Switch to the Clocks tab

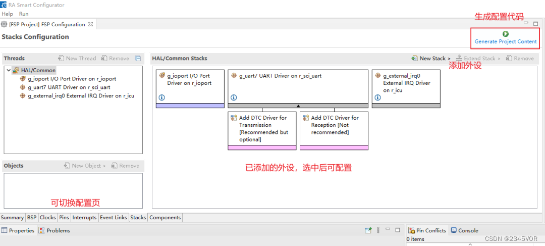(47, 218)
